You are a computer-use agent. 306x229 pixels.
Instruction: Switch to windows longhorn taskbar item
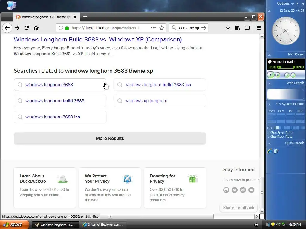point(55,225)
